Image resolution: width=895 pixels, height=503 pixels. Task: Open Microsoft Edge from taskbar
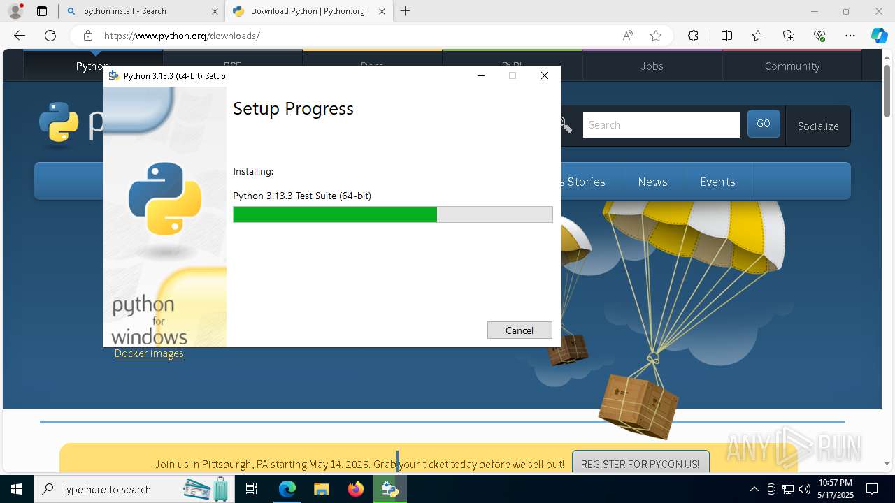(287, 489)
